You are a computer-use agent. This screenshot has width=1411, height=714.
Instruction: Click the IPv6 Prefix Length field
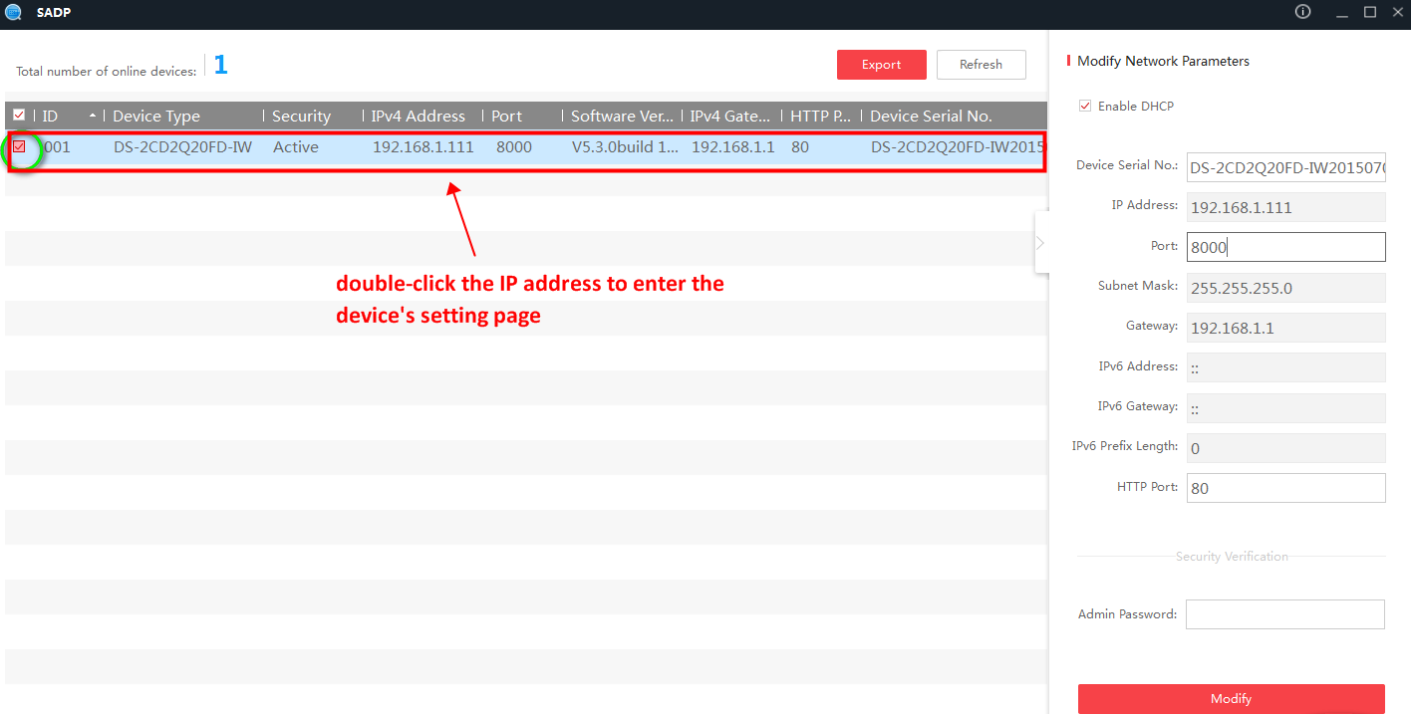tap(1285, 447)
